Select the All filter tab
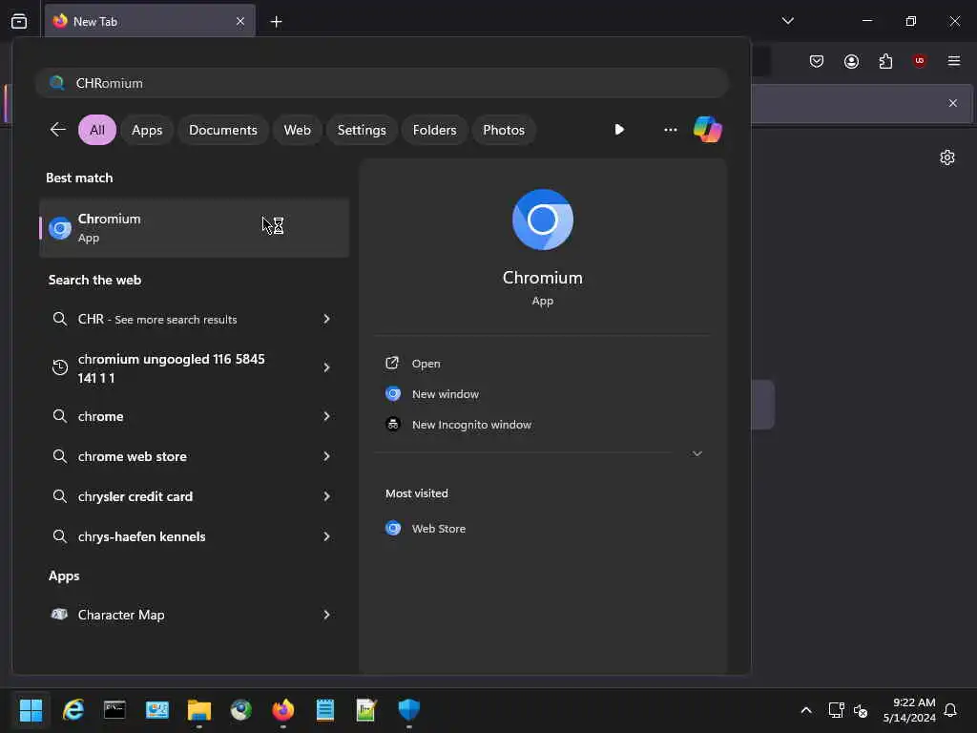Screen dimensions: 977x733 point(97,130)
